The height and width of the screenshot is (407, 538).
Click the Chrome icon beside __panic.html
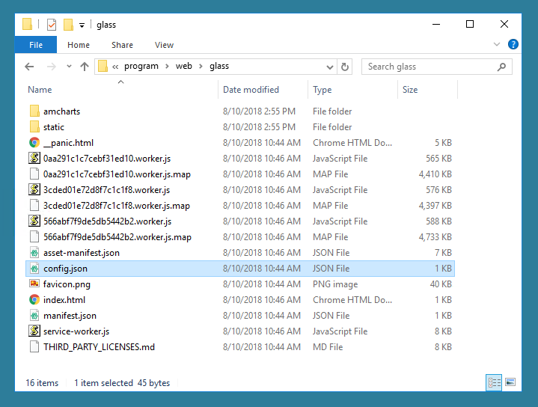coord(34,142)
